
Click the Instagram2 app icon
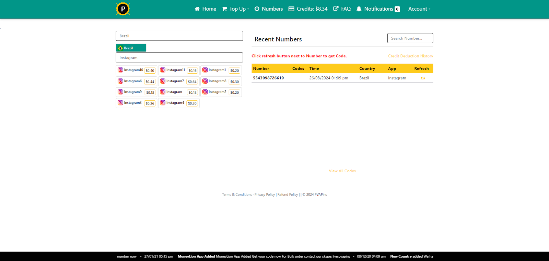(205, 92)
